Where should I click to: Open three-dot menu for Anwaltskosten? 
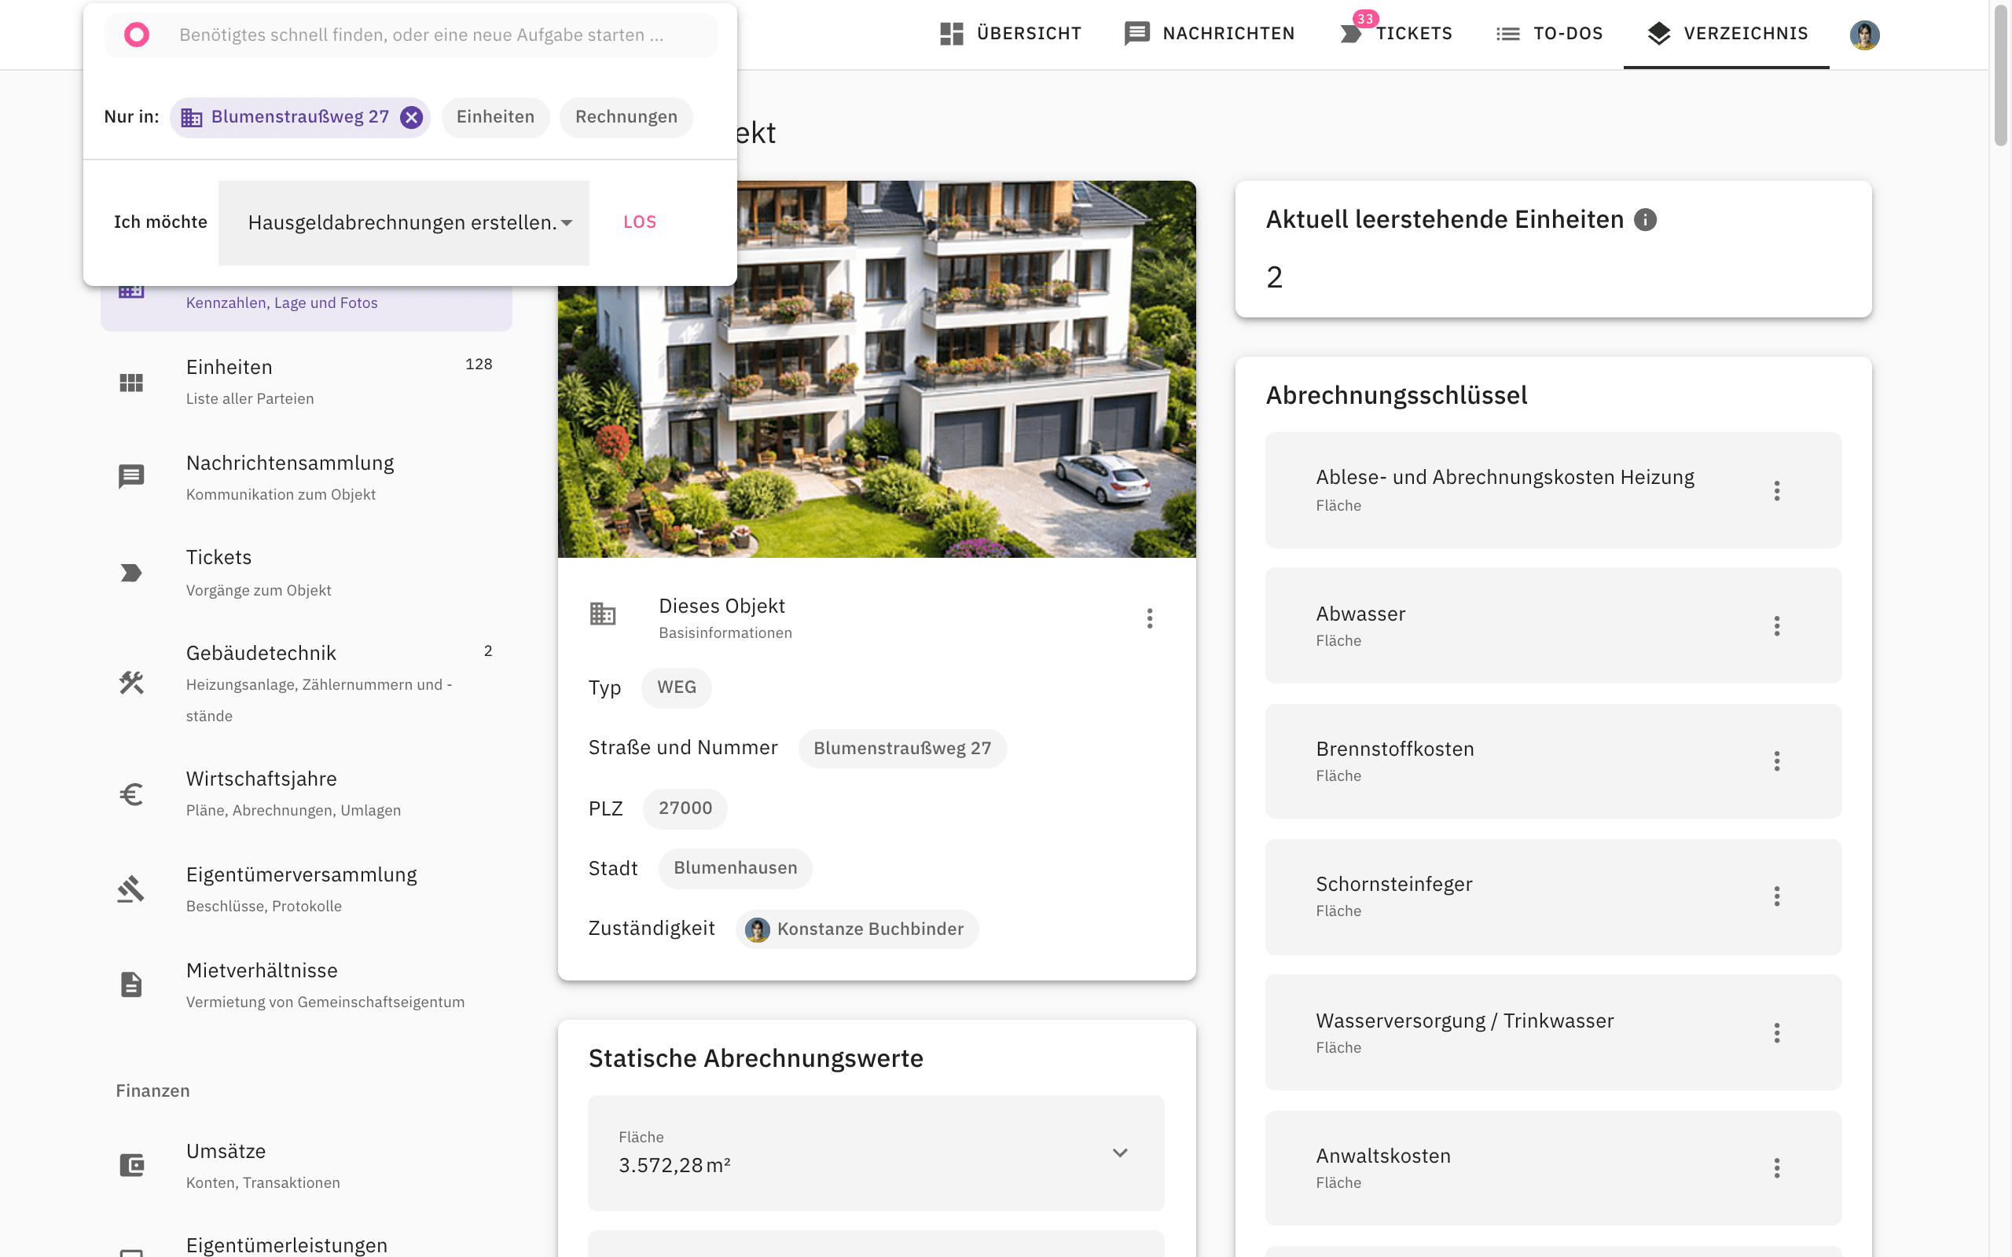(x=1777, y=1168)
